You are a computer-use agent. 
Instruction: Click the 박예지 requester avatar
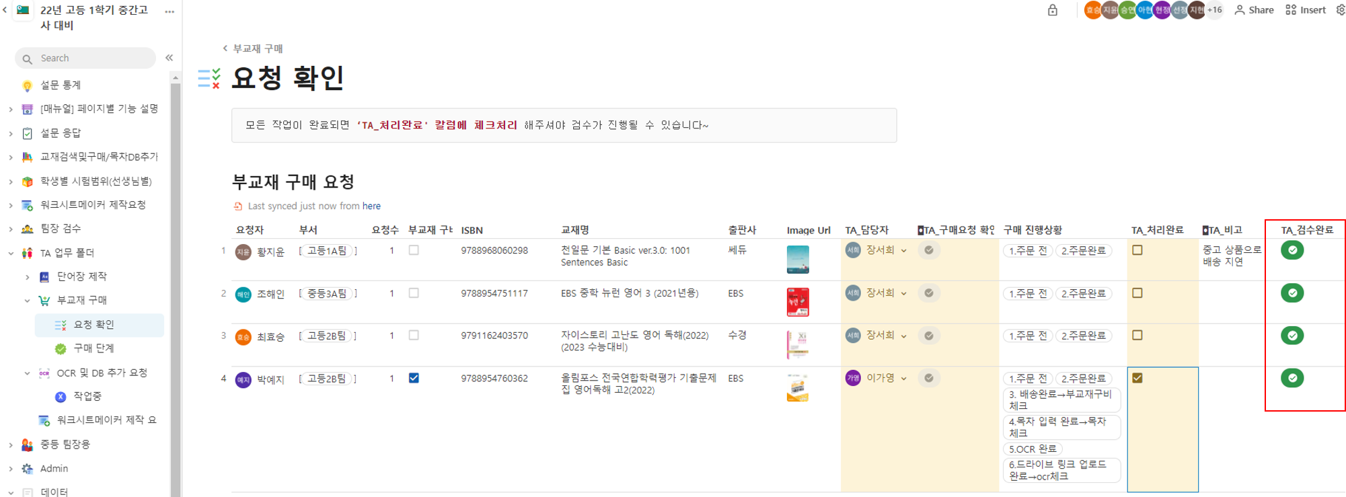[x=244, y=380]
